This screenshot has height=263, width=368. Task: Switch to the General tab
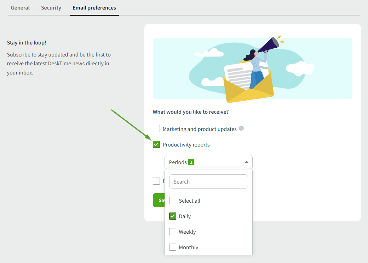20,7
